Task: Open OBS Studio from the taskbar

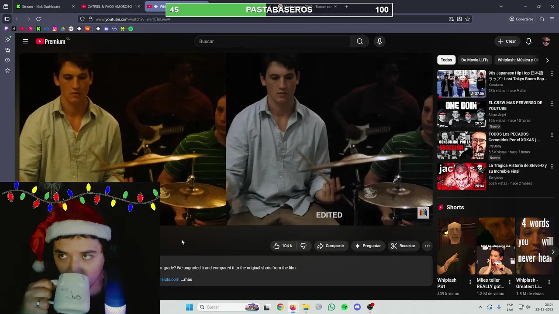Action: pos(370,307)
